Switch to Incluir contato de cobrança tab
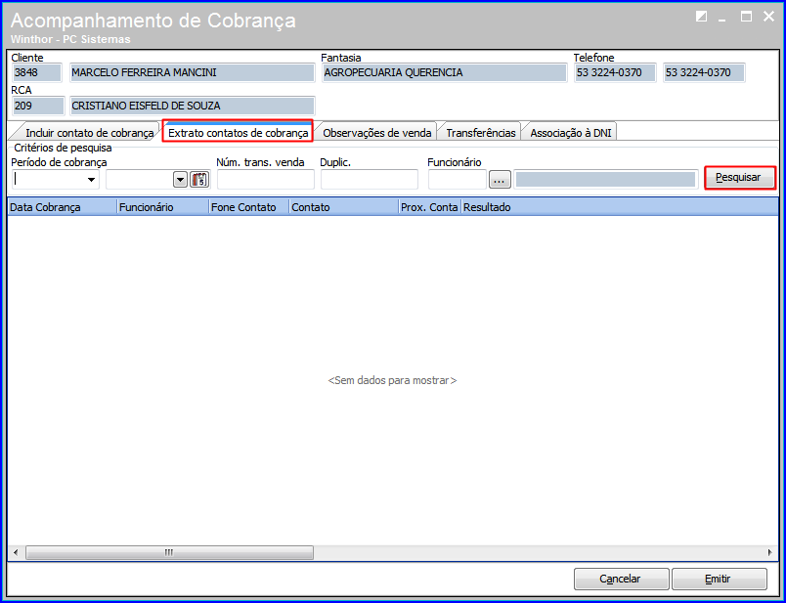 click(x=89, y=133)
